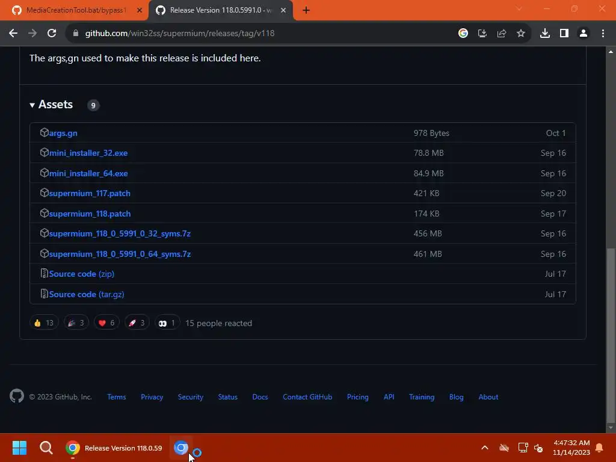Open the Privacy footer link
Viewport: 616px width, 462px height.
152,397
